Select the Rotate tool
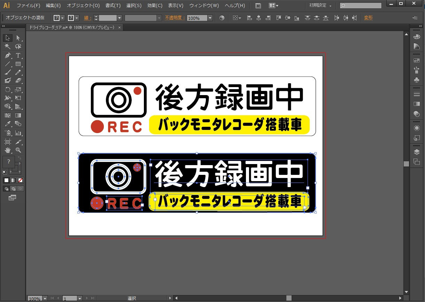 coord(8,90)
